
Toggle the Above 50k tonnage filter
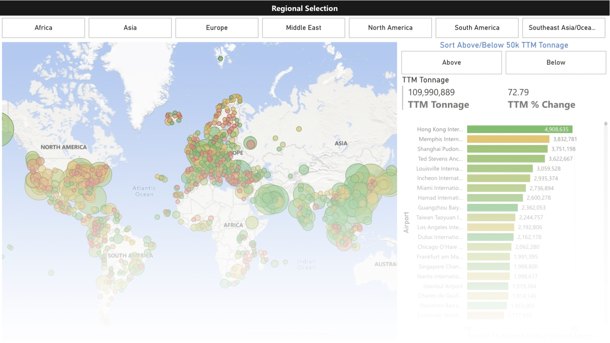(451, 63)
